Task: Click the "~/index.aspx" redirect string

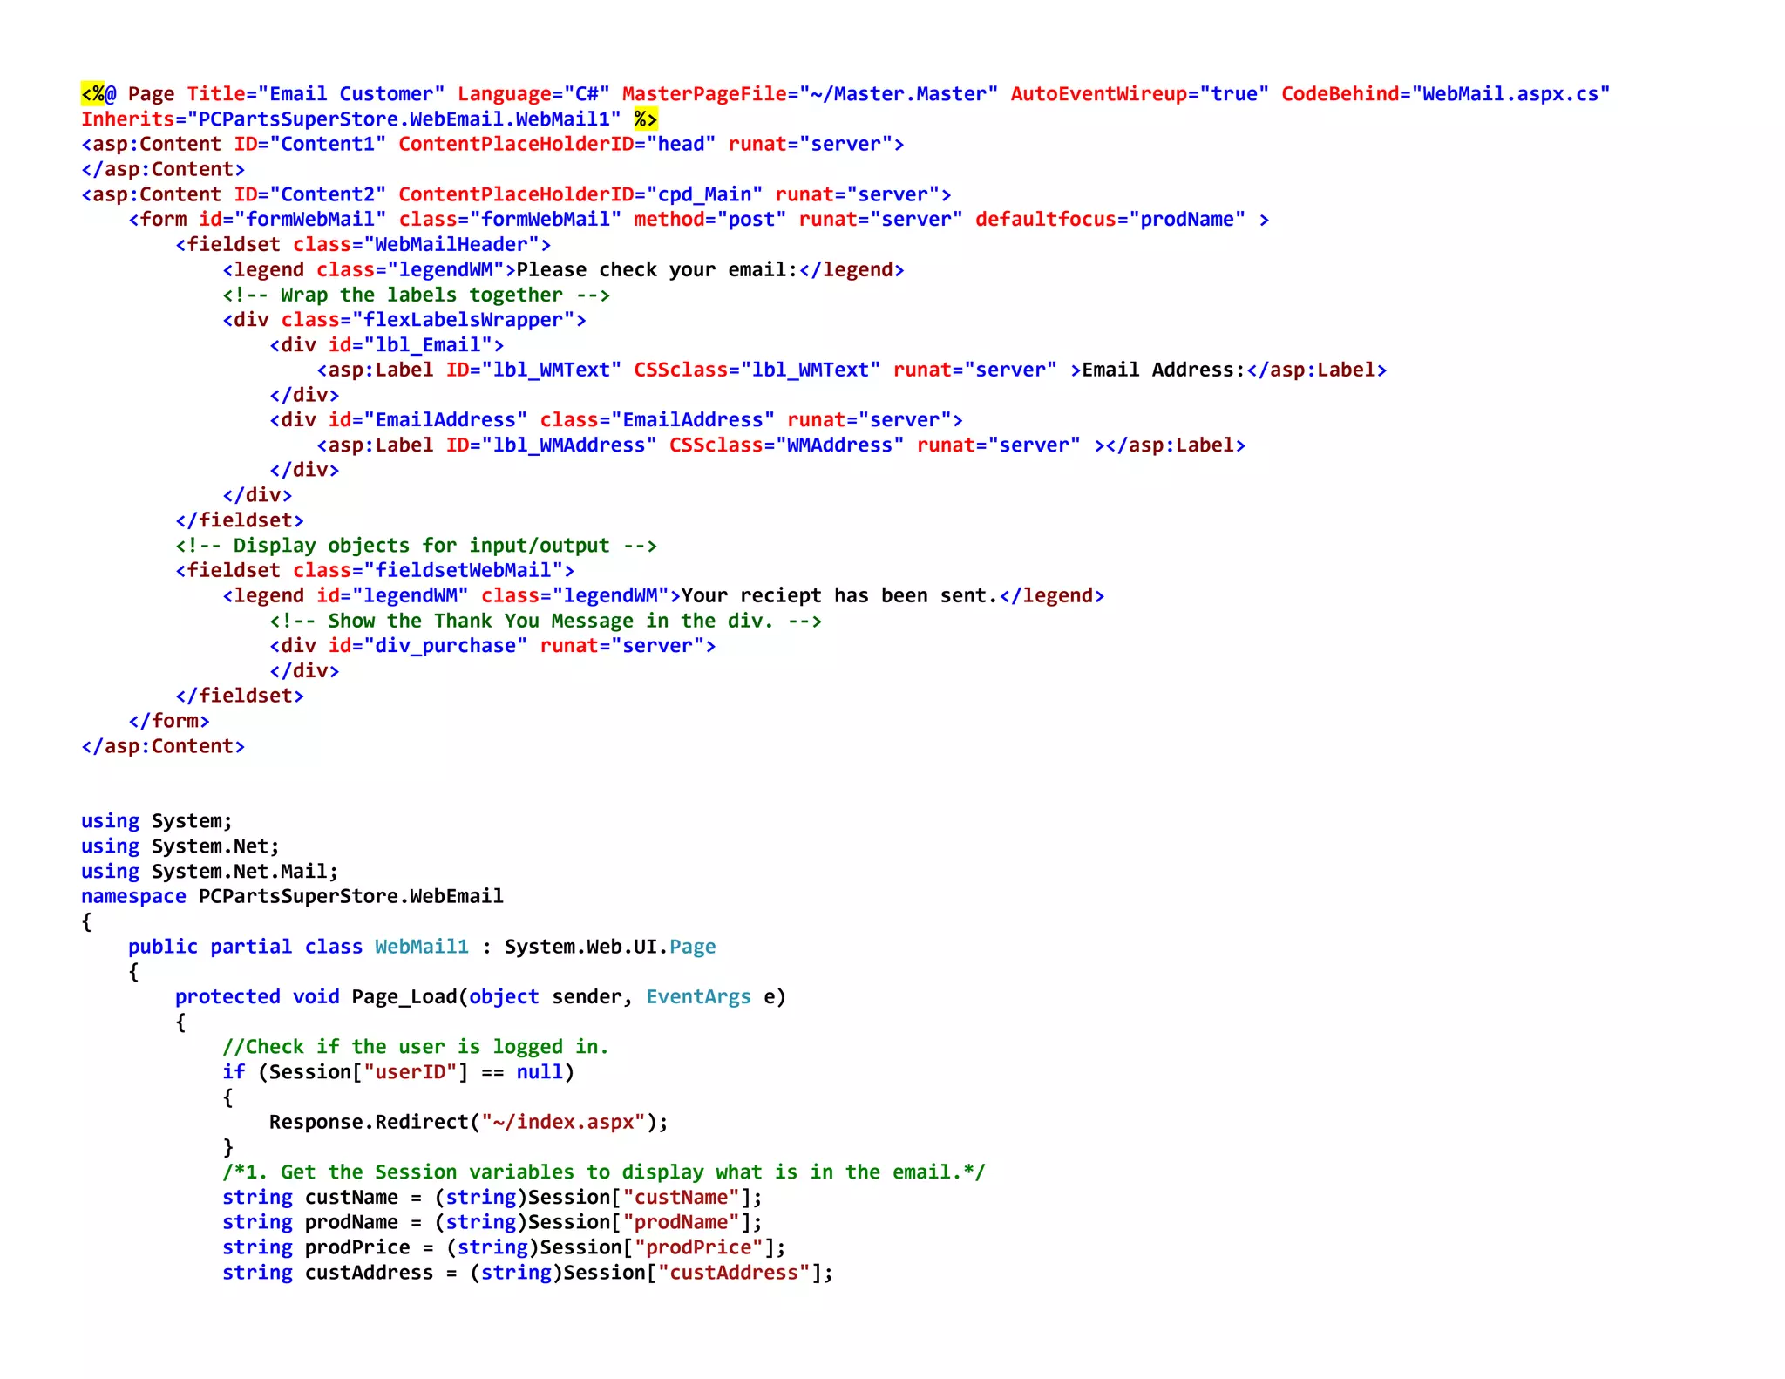Action: pyautogui.click(x=563, y=1123)
